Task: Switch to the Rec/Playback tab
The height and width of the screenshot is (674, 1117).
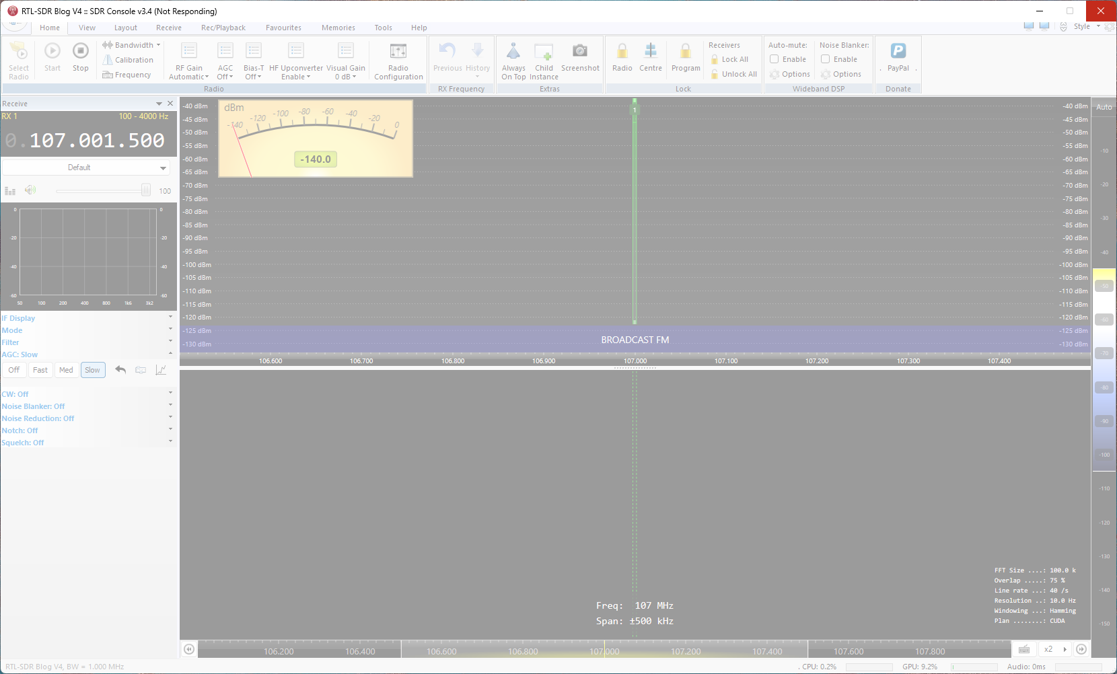Action: click(x=223, y=28)
